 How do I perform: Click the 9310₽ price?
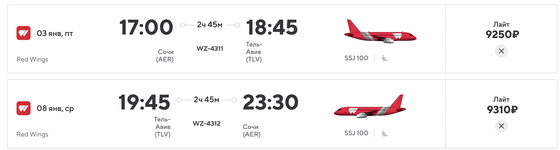point(502,109)
